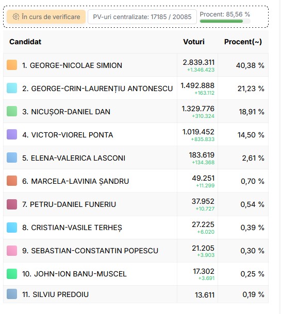Click the În curs de verificare status button
Image resolution: width=281 pixels, height=314 pixels.
[46, 17]
